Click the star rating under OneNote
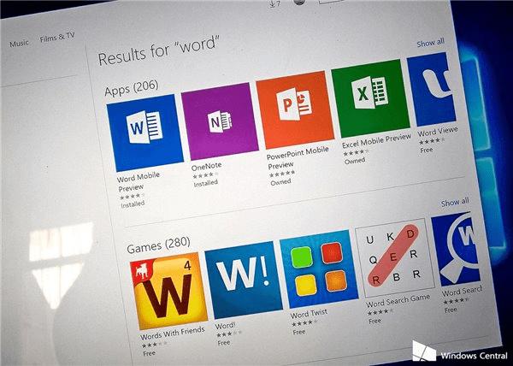Screen dimensions: 513x366 [x=205, y=175]
